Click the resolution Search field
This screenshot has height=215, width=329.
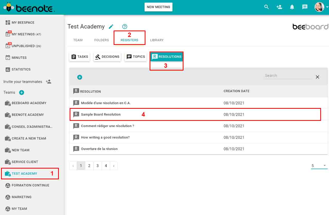287,76
